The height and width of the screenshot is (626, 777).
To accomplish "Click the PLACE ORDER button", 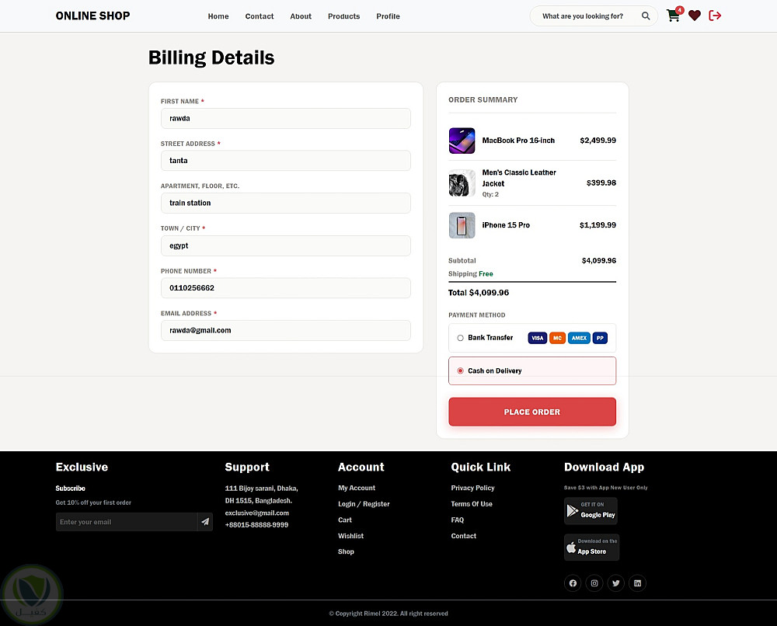I will click(x=532, y=412).
